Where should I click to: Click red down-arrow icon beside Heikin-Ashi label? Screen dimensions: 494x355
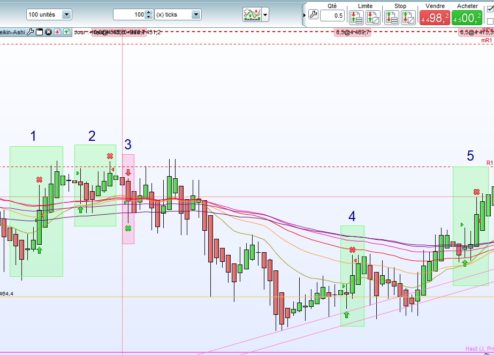coord(57,32)
